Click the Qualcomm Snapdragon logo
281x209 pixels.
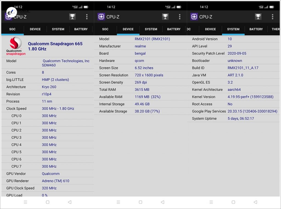pyautogui.click(x=16, y=46)
